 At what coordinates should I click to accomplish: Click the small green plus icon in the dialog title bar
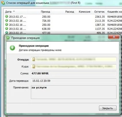[8, 38]
